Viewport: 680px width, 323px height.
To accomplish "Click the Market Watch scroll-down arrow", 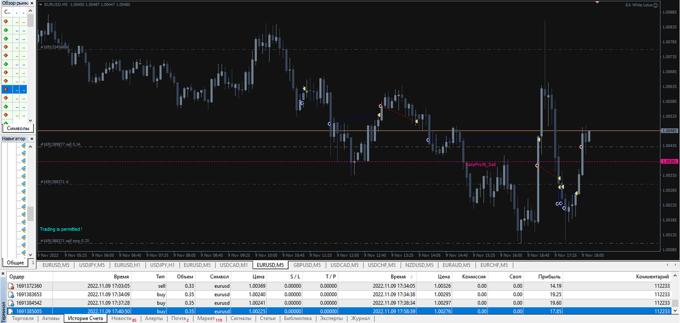I will [31, 121].
